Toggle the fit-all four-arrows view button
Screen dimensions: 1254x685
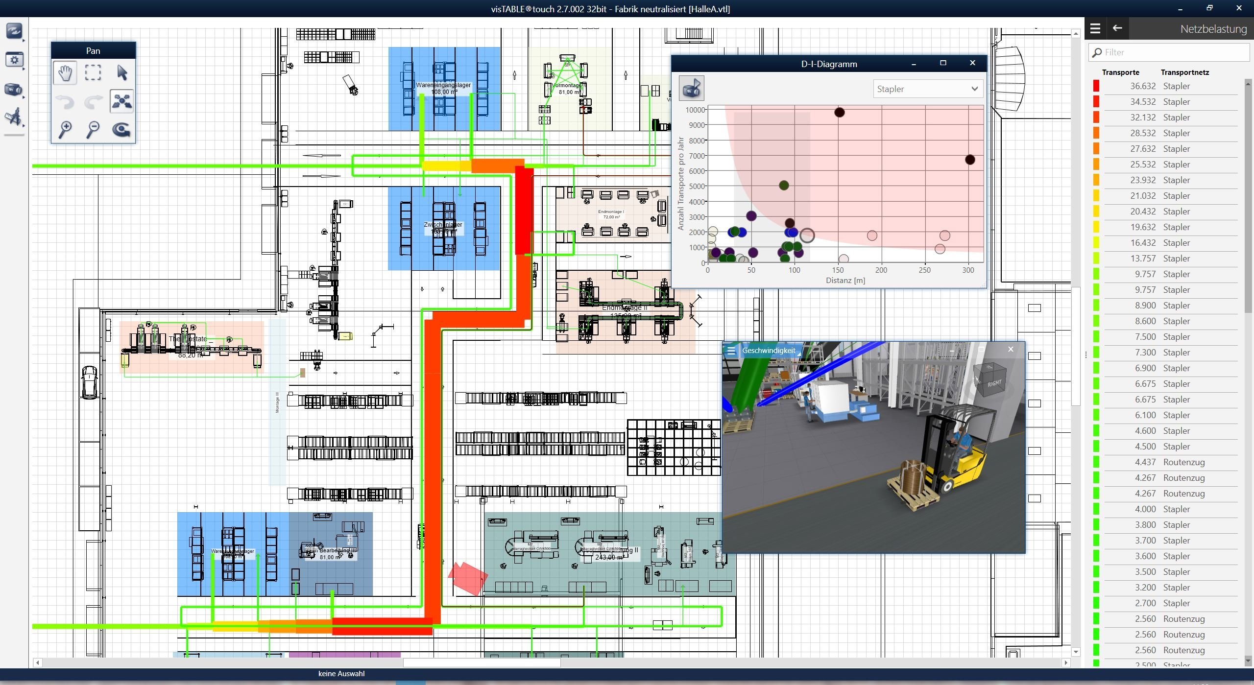122,101
